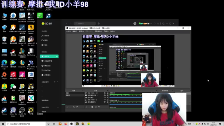Screen dimensions: 224x126
Task: Select the highlighted green favorites item
Action: pyautogui.click(x=49, y=56)
